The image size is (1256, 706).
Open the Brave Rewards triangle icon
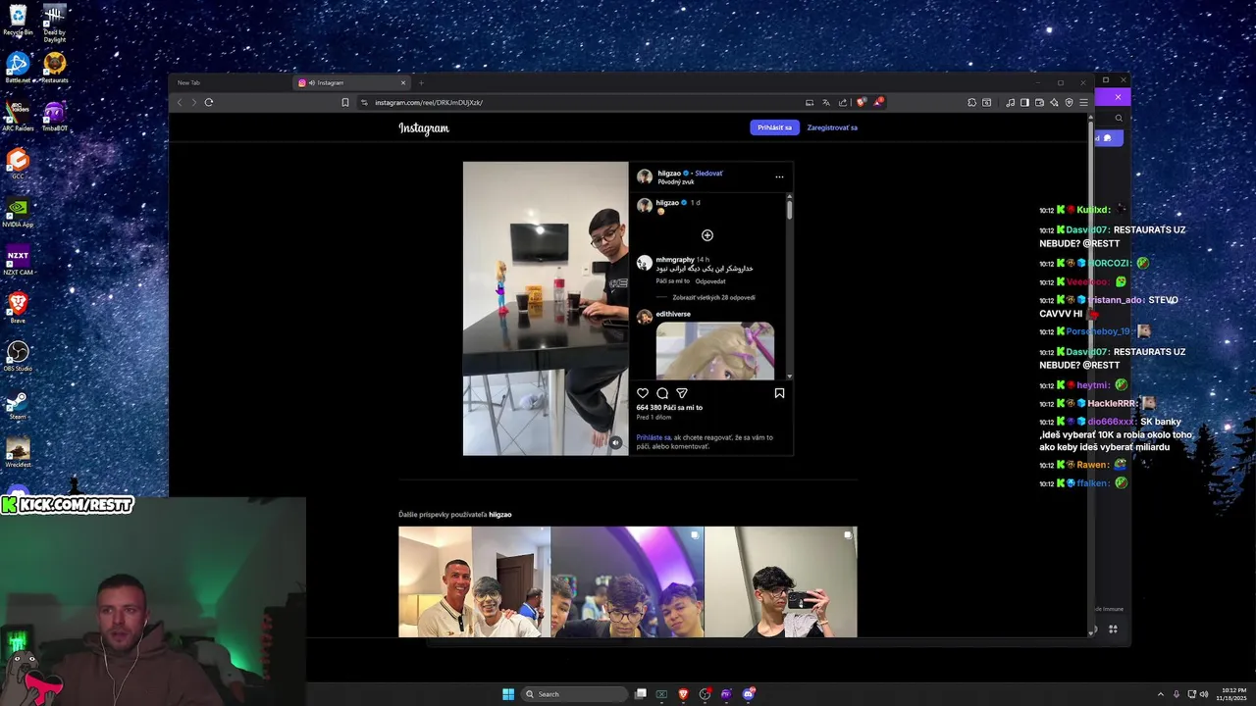[x=878, y=102]
